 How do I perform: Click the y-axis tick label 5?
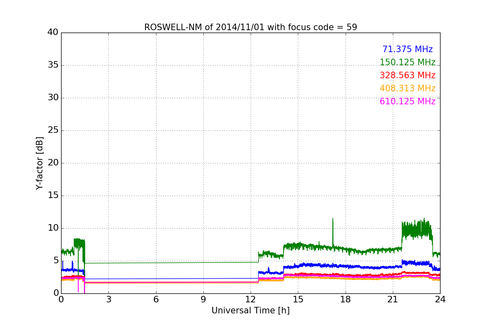[x=55, y=261]
